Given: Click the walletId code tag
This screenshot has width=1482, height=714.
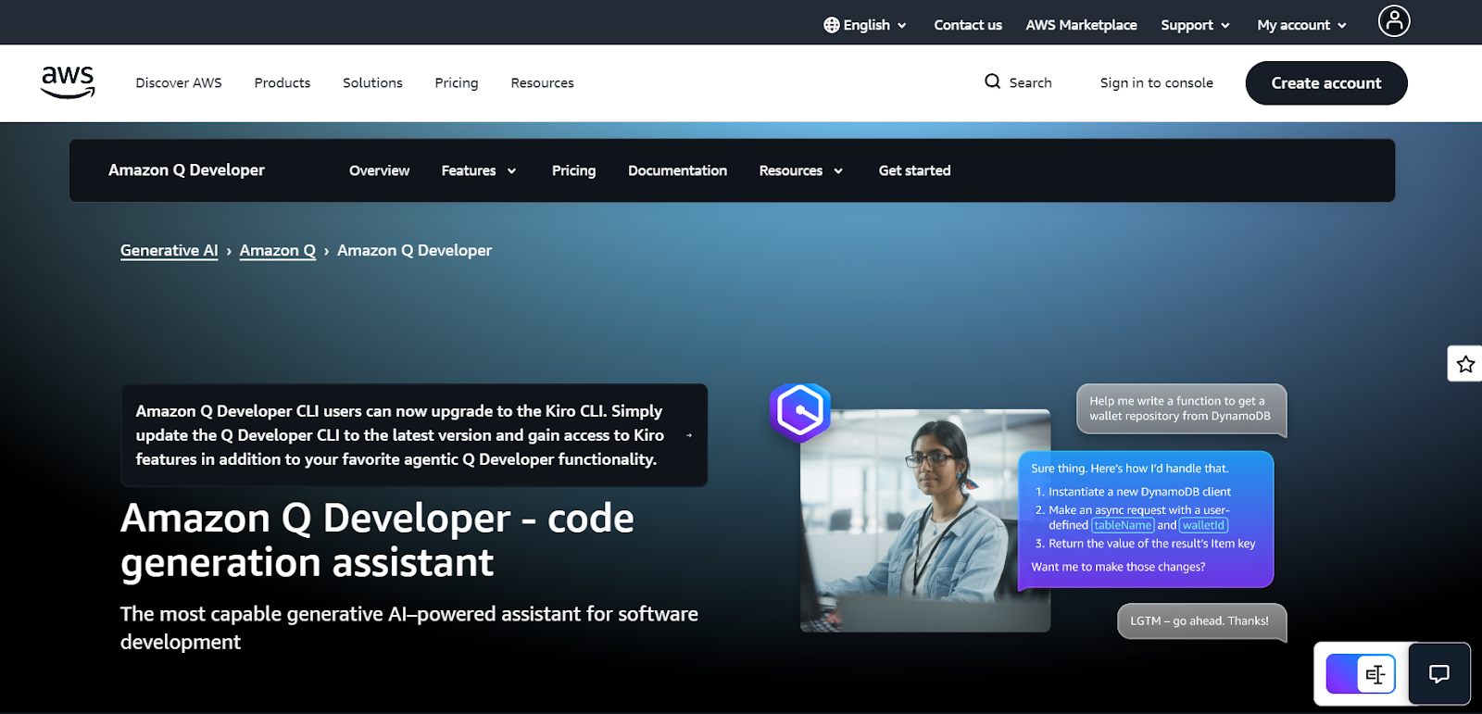Looking at the screenshot, I should [x=1203, y=525].
